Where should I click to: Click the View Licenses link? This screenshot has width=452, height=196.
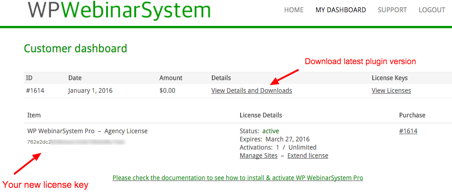pos(391,90)
